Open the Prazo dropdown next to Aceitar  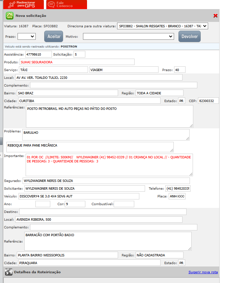[x=27, y=36]
